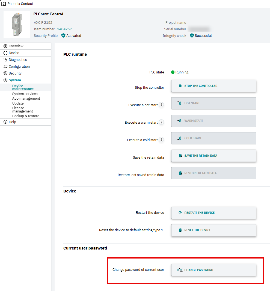Open the Help menu
This screenshot has width=270, height=291.
pos(25,122)
